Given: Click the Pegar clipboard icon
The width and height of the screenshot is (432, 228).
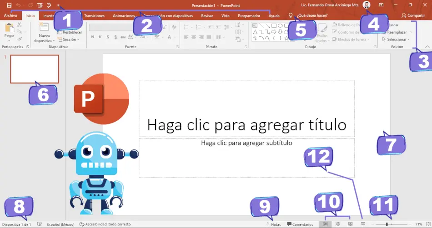Looking at the screenshot, I should coord(10,28).
